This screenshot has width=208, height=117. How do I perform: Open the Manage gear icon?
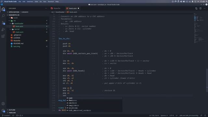[x=3, y=110]
